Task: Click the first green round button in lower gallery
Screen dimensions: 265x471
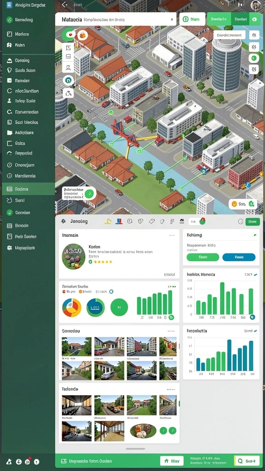Action: click(163, 431)
